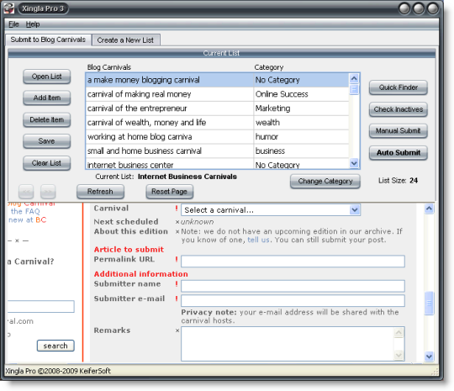Click the Reset Page button
Image resolution: width=454 pixels, height=391 pixels.
tap(169, 192)
